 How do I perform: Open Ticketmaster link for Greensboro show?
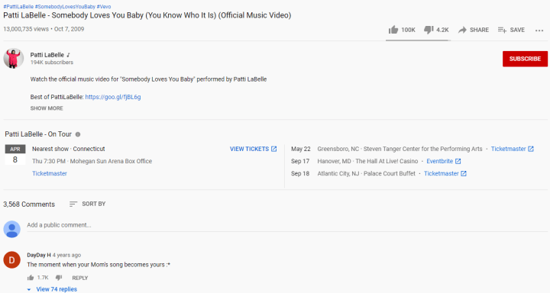(x=508, y=149)
